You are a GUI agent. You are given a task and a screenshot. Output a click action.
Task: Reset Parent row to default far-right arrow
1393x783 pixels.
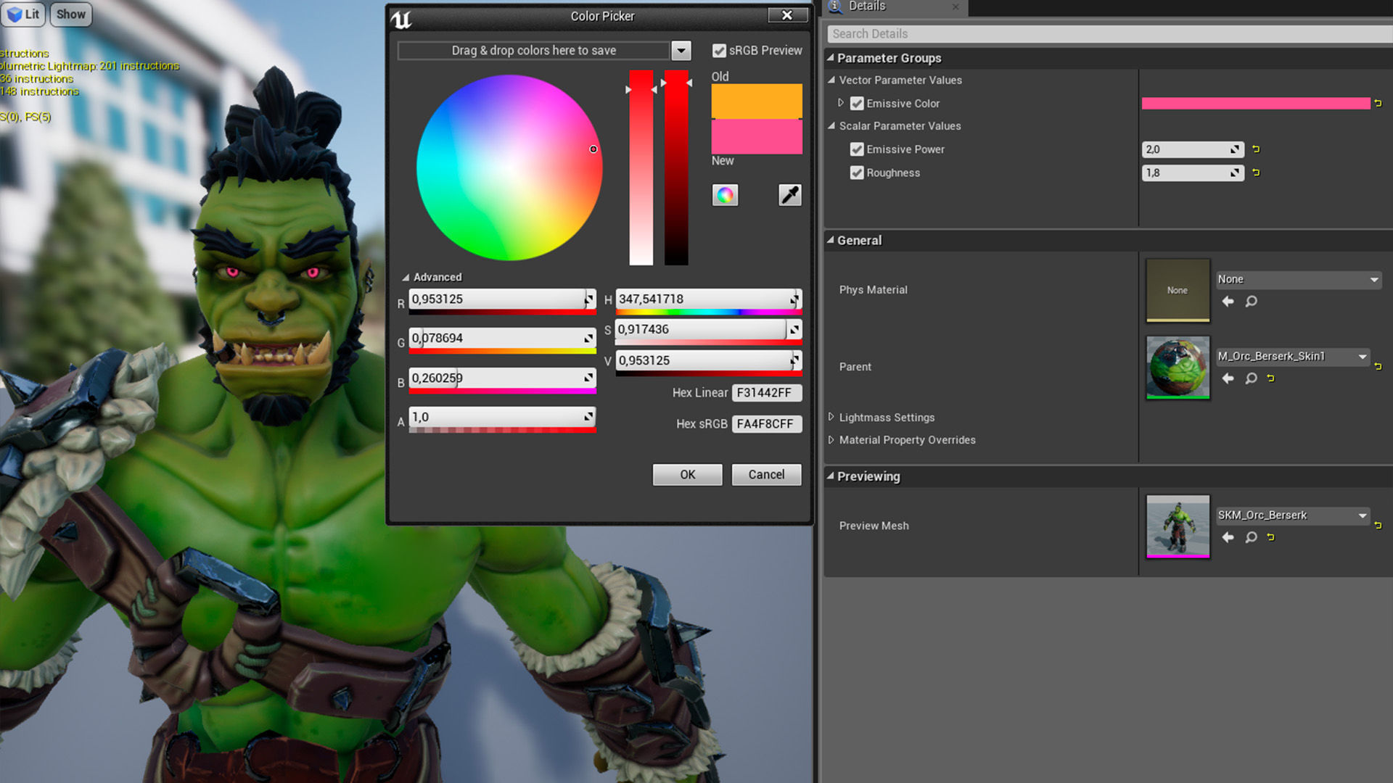point(1378,366)
